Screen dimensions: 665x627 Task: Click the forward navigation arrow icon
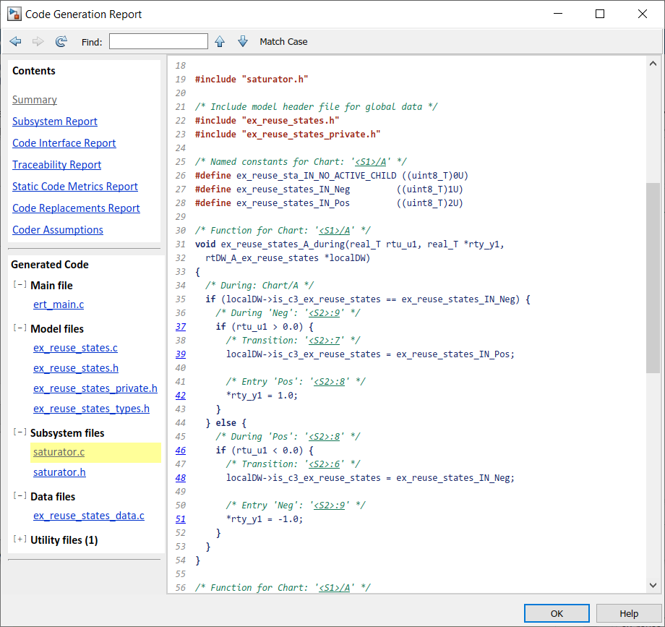tap(38, 42)
